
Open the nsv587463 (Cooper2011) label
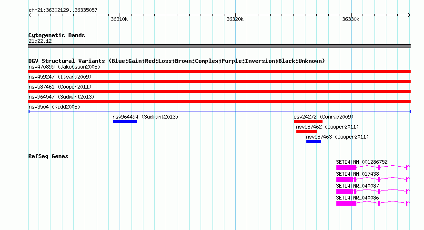pos(337,137)
